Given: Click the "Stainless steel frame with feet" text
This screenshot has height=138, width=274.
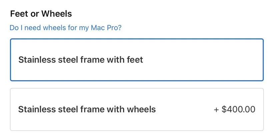Looking at the screenshot, I should click(81, 60).
